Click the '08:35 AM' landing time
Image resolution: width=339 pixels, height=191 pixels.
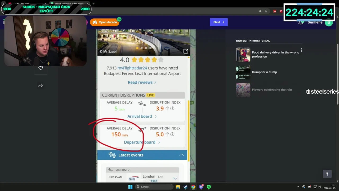(116, 177)
